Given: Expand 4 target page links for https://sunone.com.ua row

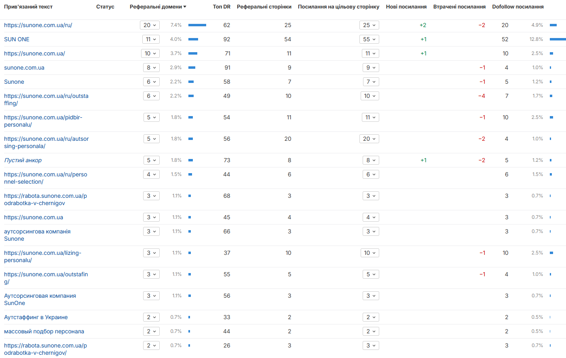Looking at the screenshot, I should 371,217.
